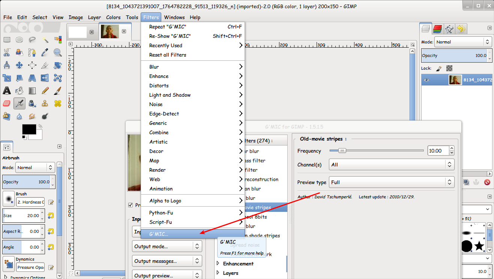Select the Shear tool
Screen dimensions: 494x279
(20, 78)
